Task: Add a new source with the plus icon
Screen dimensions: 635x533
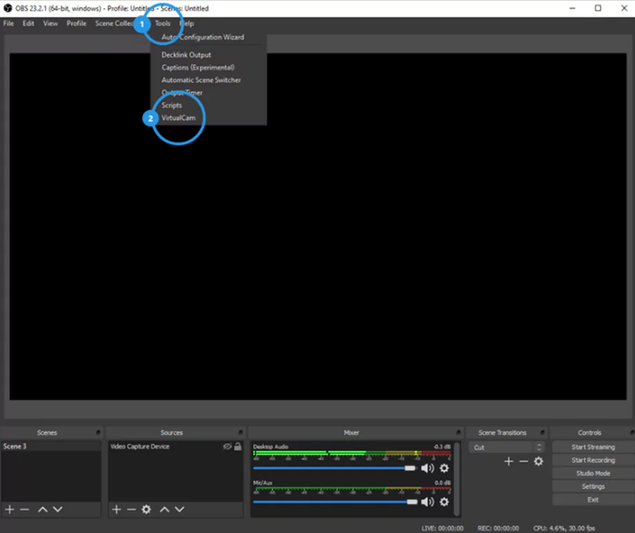Action: (x=116, y=510)
